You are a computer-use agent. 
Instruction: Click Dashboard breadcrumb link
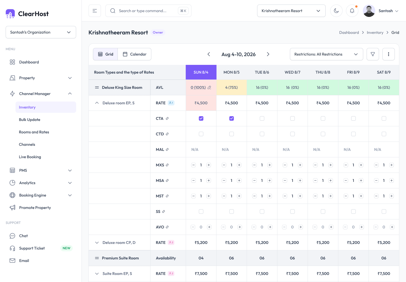click(x=349, y=32)
